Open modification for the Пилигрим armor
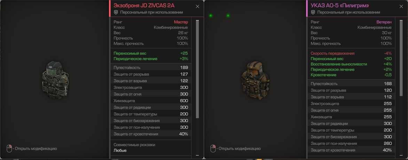Viewport: 408px width, 160px height. (x=240, y=149)
